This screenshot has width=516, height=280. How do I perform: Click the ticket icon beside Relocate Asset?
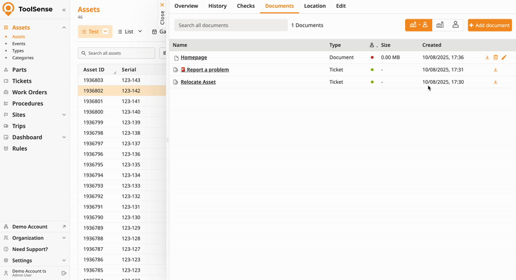coord(175,82)
